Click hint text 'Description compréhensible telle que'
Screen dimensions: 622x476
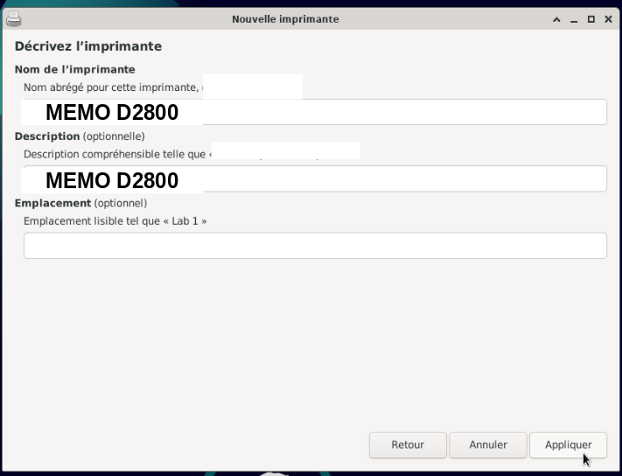pyautogui.click(x=115, y=154)
